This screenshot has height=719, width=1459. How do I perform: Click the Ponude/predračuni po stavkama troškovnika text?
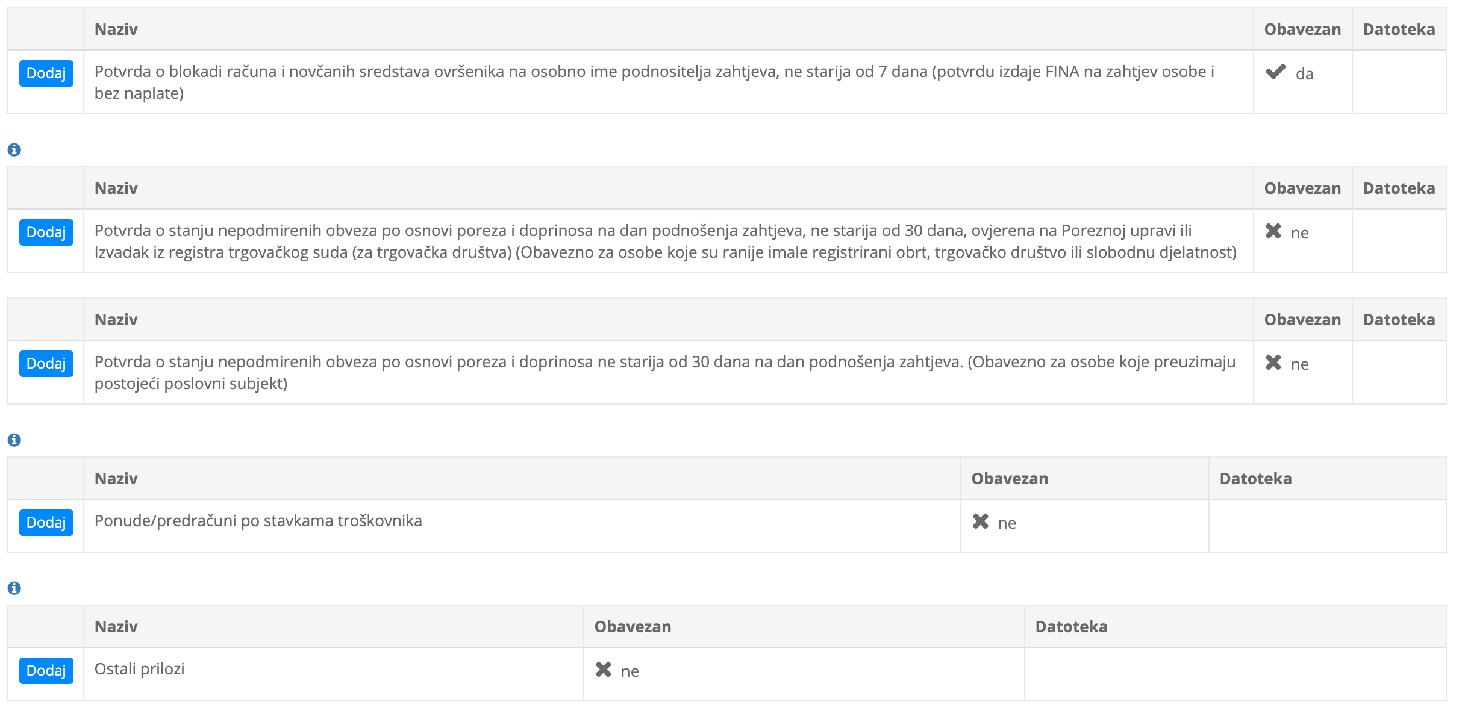pos(258,521)
